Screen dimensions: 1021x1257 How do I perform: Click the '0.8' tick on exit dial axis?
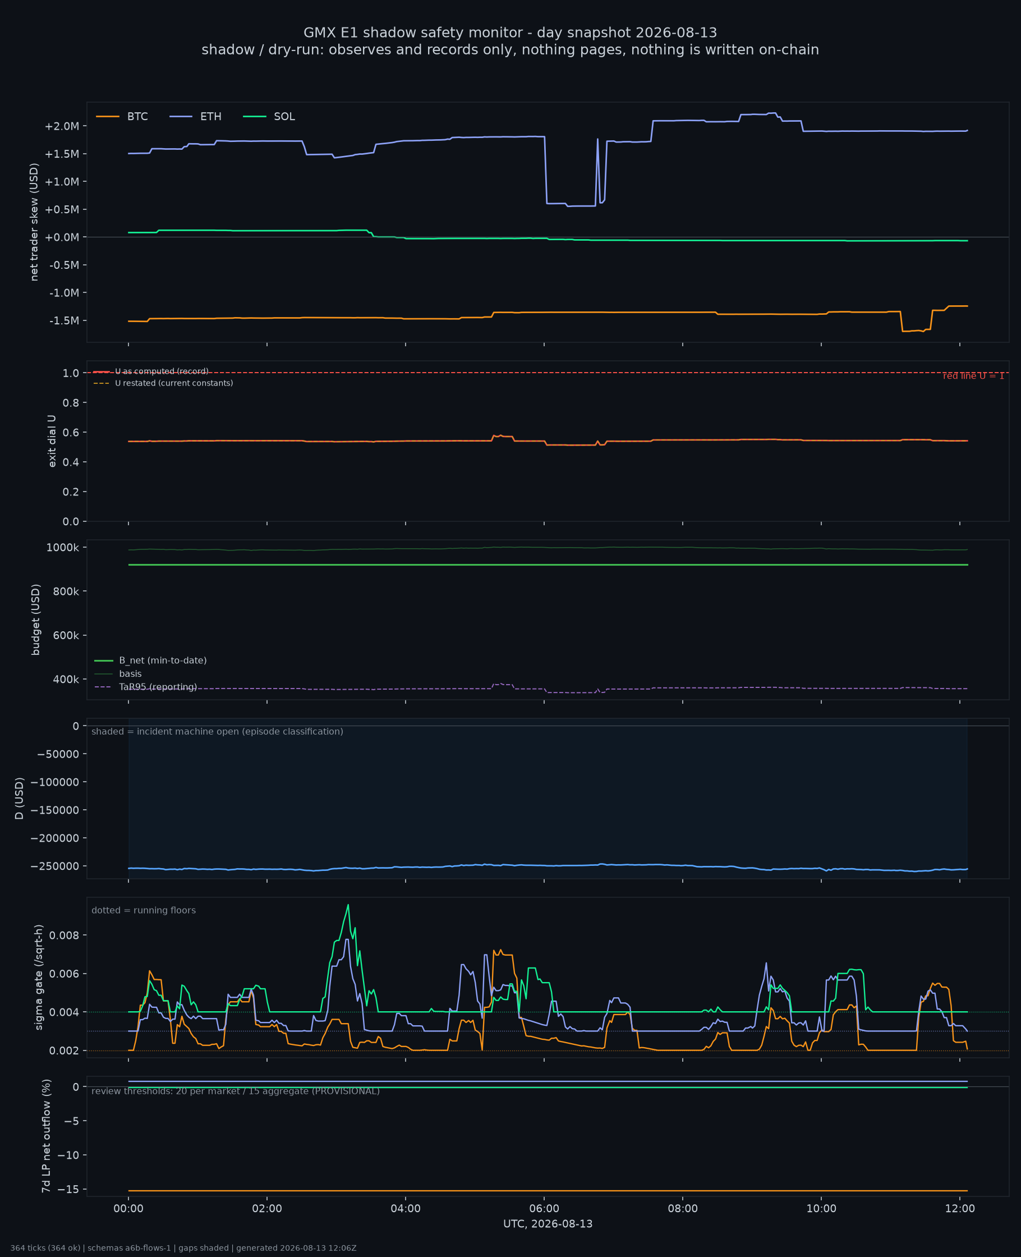point(71,402)
